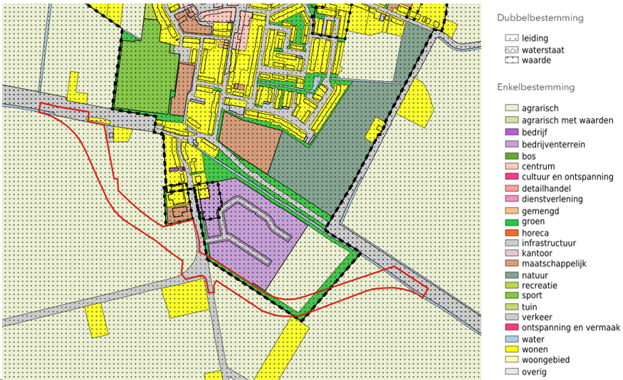Click the kantoor legend swatch
The width and height of the screenshot is (623, 380).
[x=512, y=253]
